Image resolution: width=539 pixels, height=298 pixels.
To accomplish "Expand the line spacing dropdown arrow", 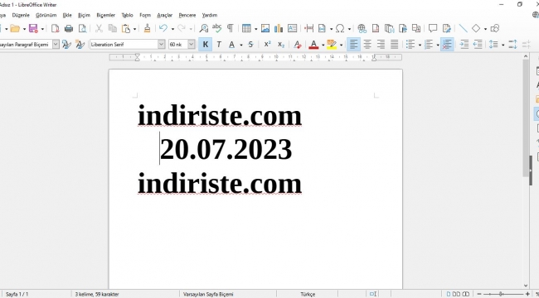I will [x=503, y=45].
